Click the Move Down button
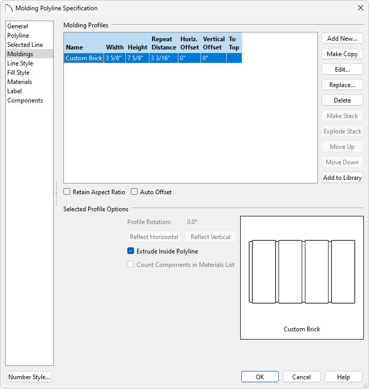 point(342,162)
